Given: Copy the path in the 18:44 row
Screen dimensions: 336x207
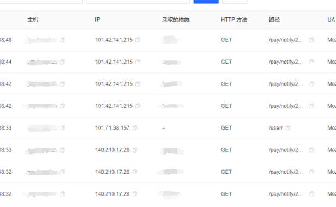Looking at the screenshot, I should point(311,62).
